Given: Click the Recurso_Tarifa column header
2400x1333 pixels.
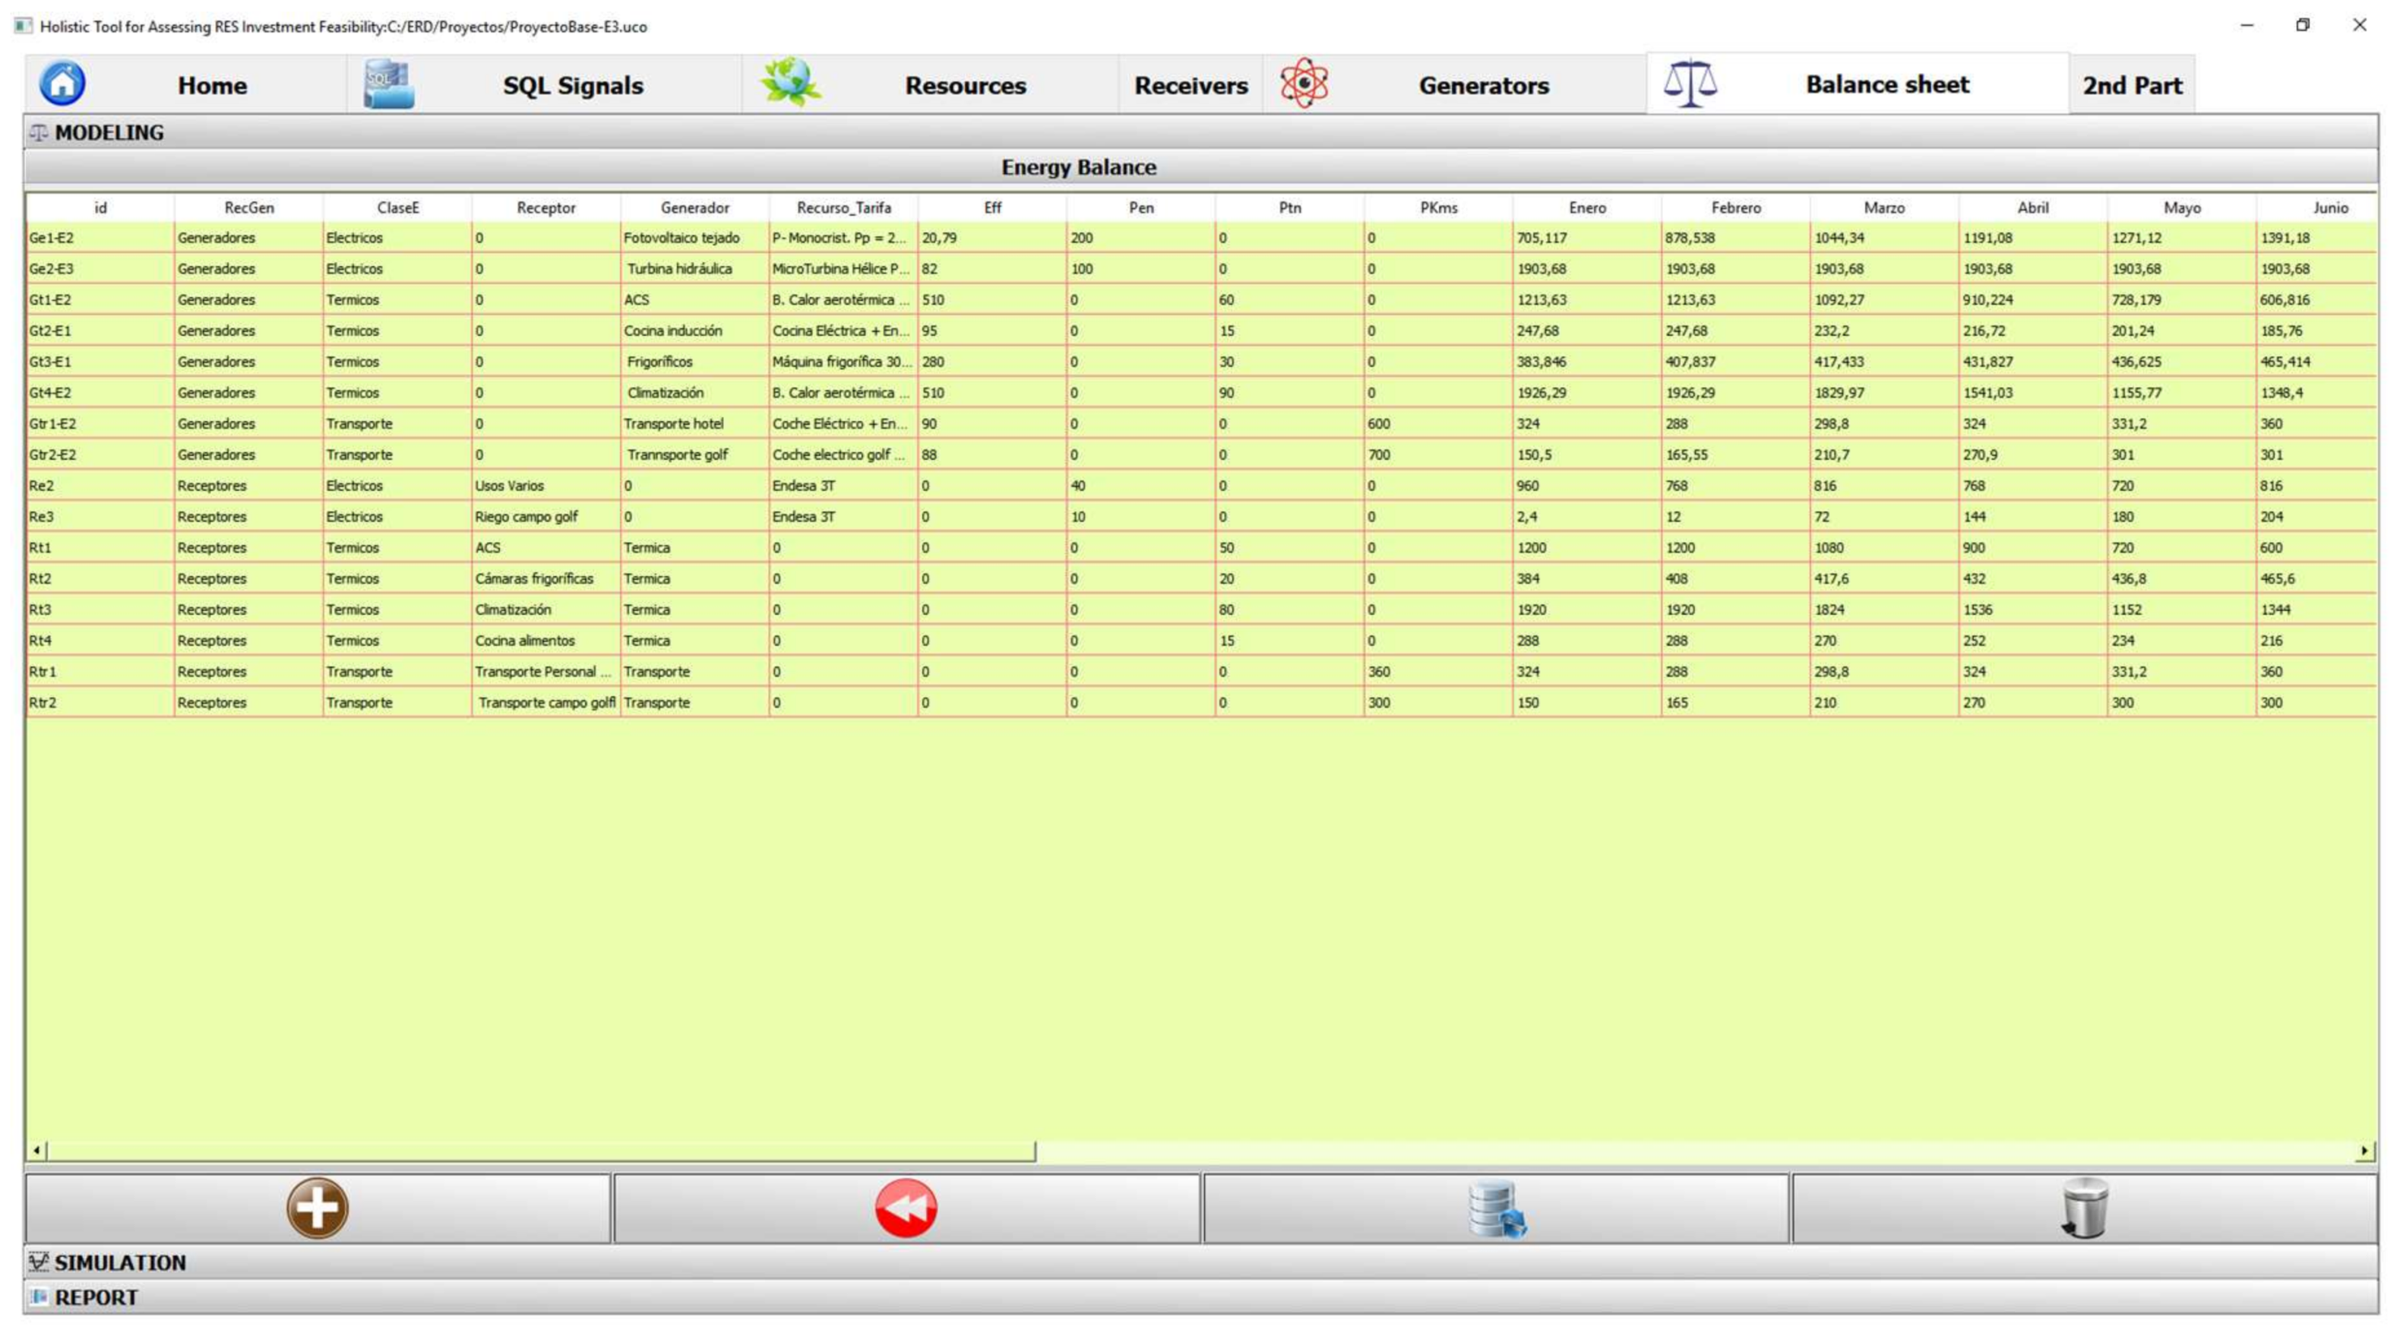Looking at the screenshot, I should pos(843,207).
